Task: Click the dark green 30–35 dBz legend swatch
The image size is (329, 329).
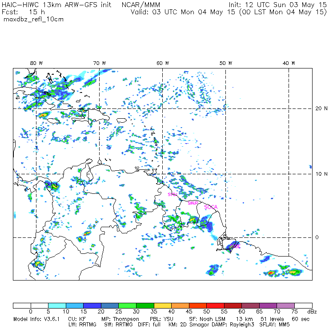Action: pos(145,305)
